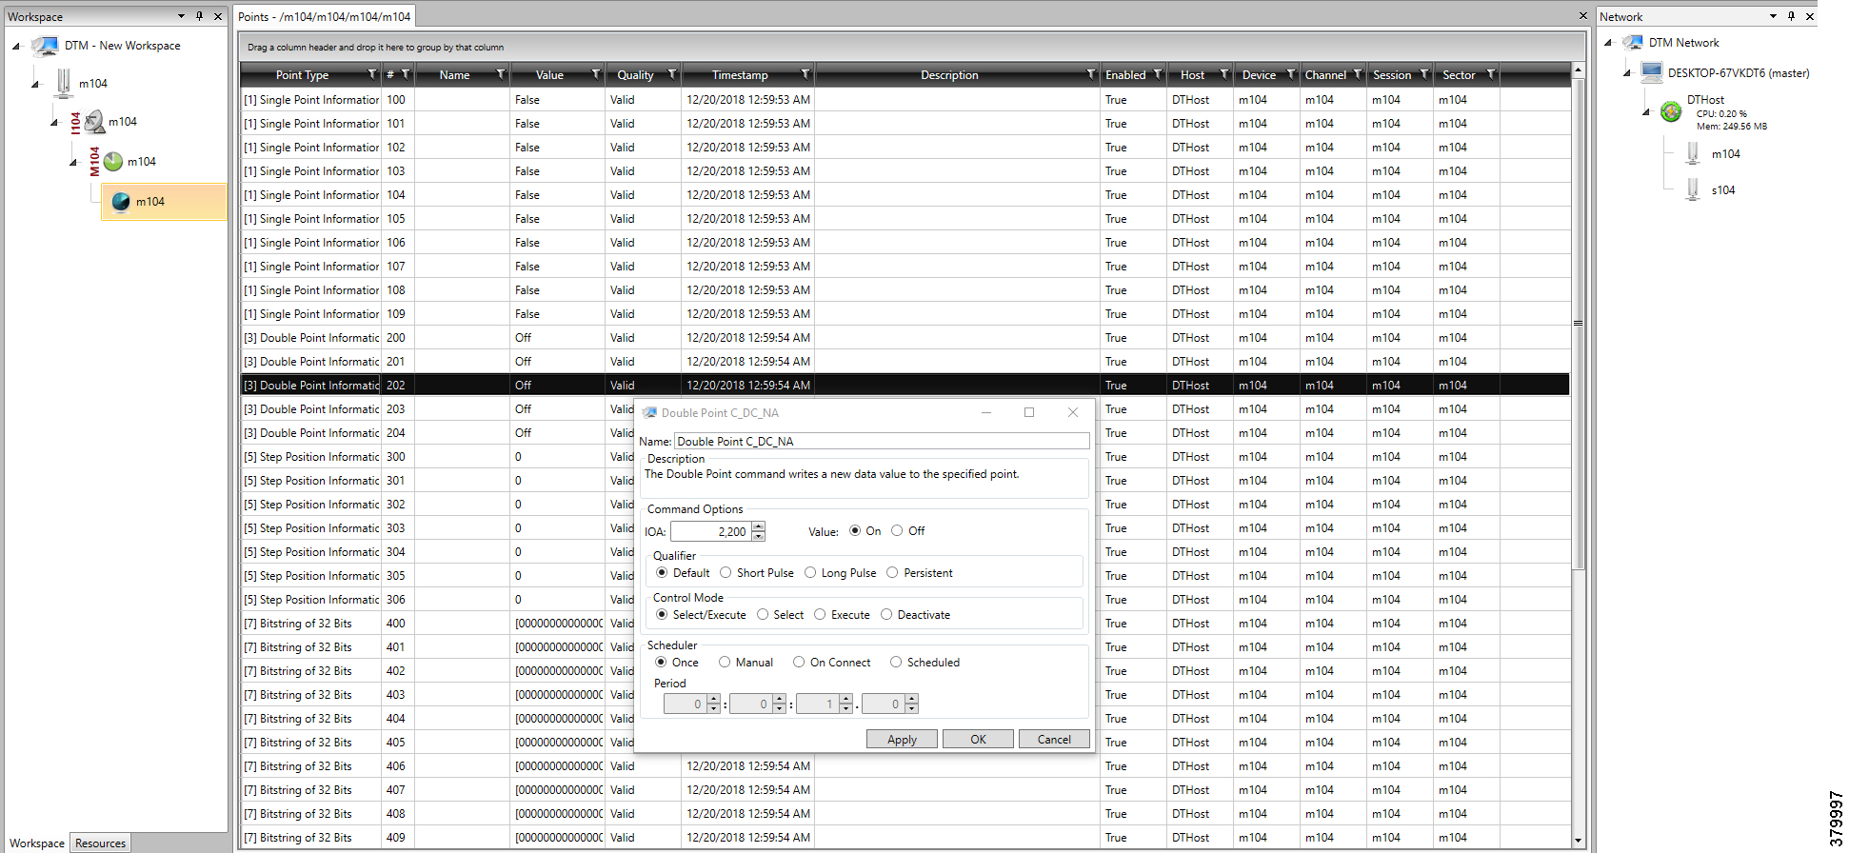Pin the Workspace panel
Viewport: 1849px width, 853px height.
(199, 16)
